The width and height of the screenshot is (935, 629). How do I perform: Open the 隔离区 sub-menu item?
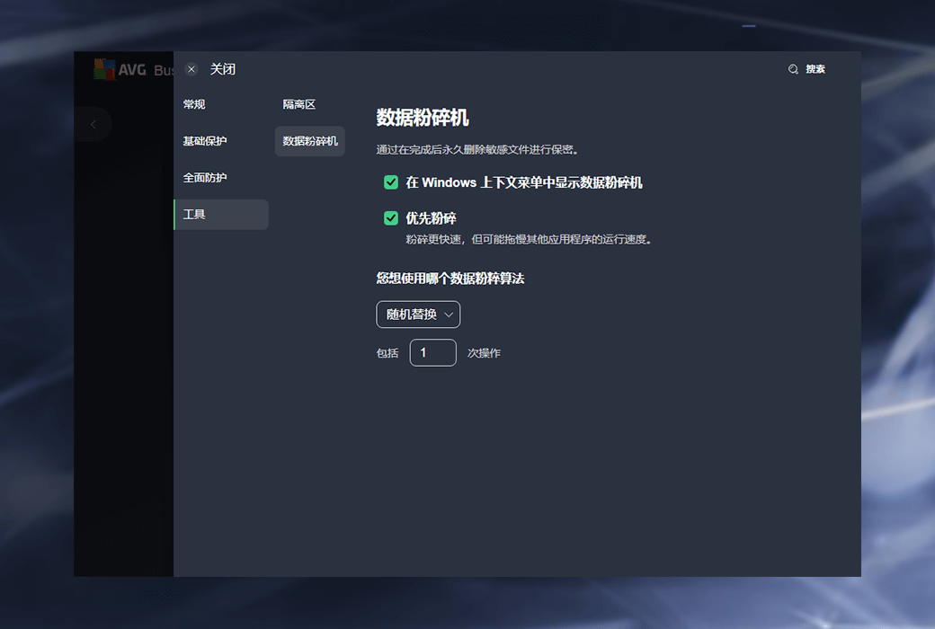[x=299, y=104]
